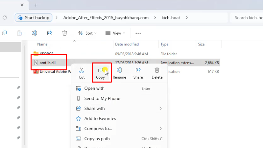Click the Compress to arrow chevron
Viewport: 263px width, 148px height.
tap(161, 129)
